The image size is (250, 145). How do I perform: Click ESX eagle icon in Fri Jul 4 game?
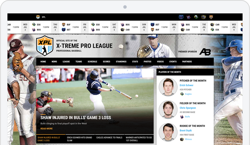[93, 25]
